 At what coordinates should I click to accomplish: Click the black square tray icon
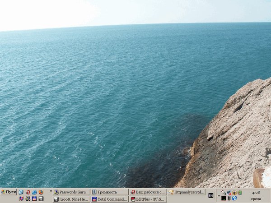[x=224, y=198]
